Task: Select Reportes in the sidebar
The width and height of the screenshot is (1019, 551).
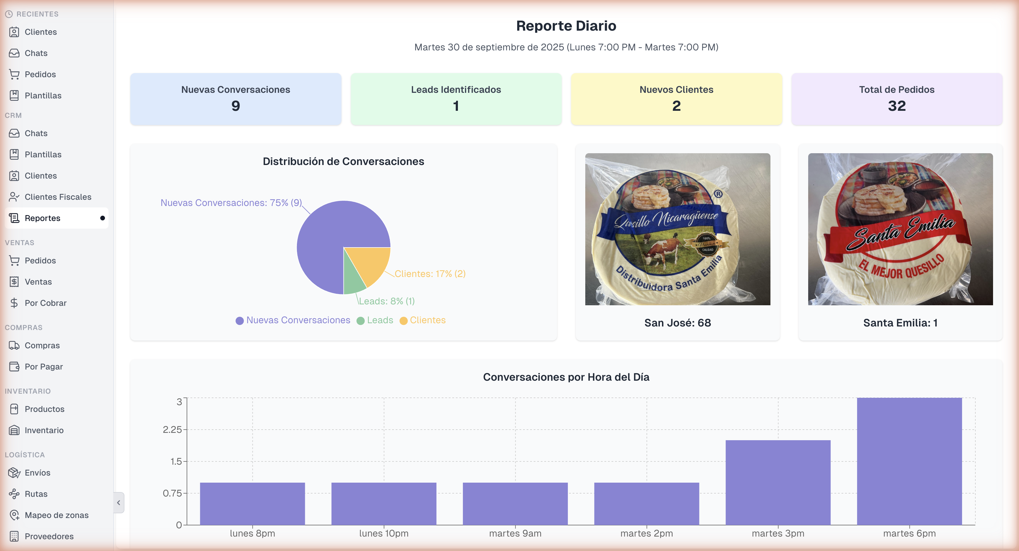Action: 42,218
